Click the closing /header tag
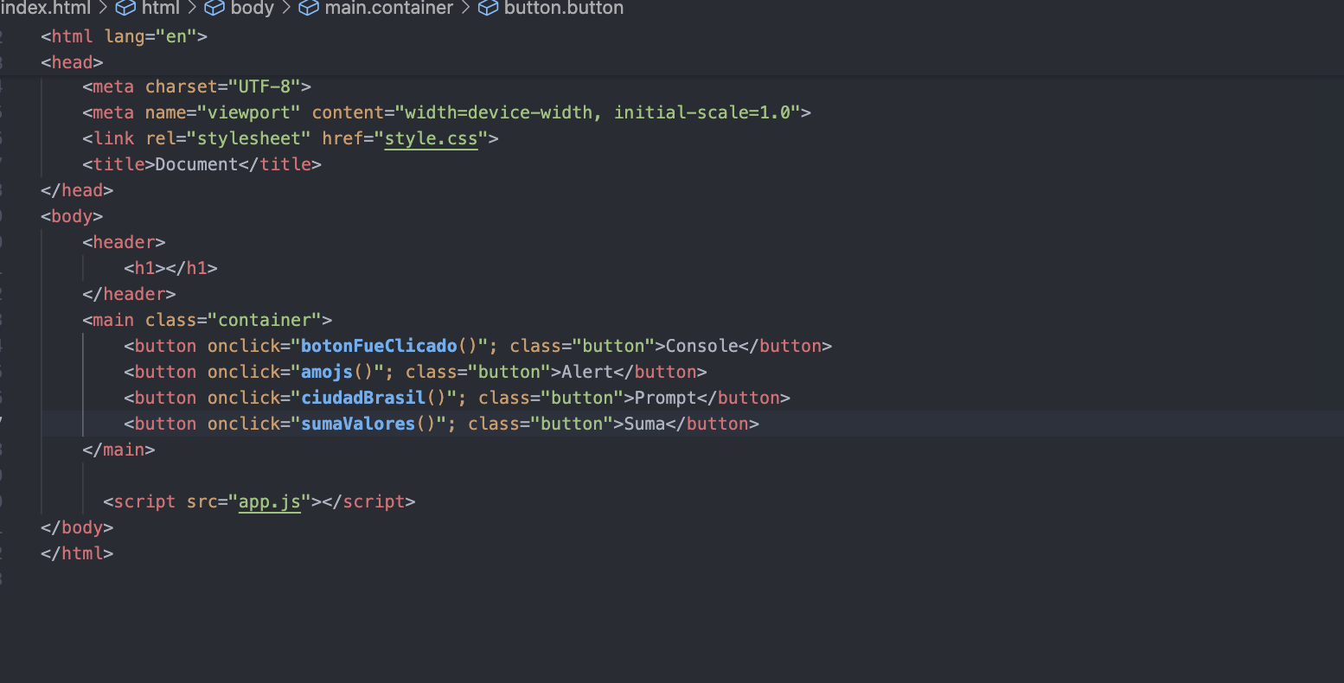The image size is (1344, 683). click(129, 294)
